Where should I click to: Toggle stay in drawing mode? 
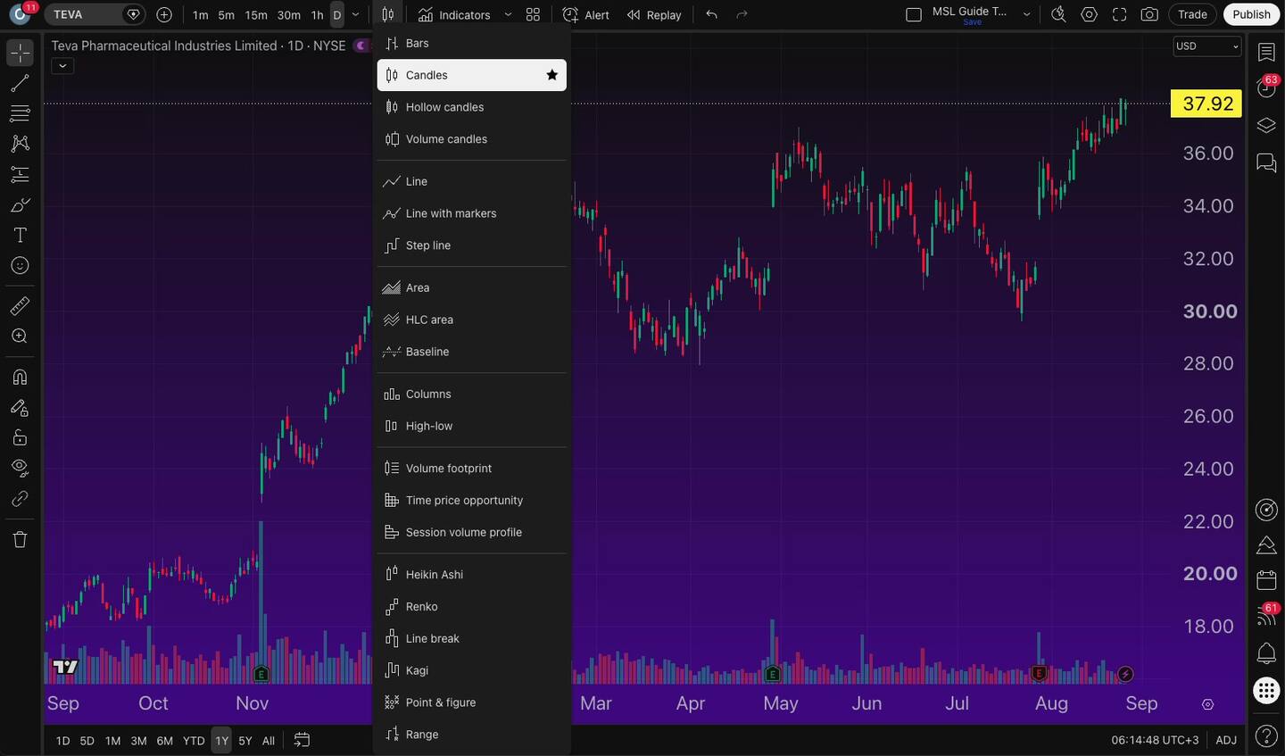pyautogui.click(x=20, y=407)
